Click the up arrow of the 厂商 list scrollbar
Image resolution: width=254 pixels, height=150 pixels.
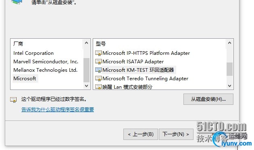click(x=87, y=43)
